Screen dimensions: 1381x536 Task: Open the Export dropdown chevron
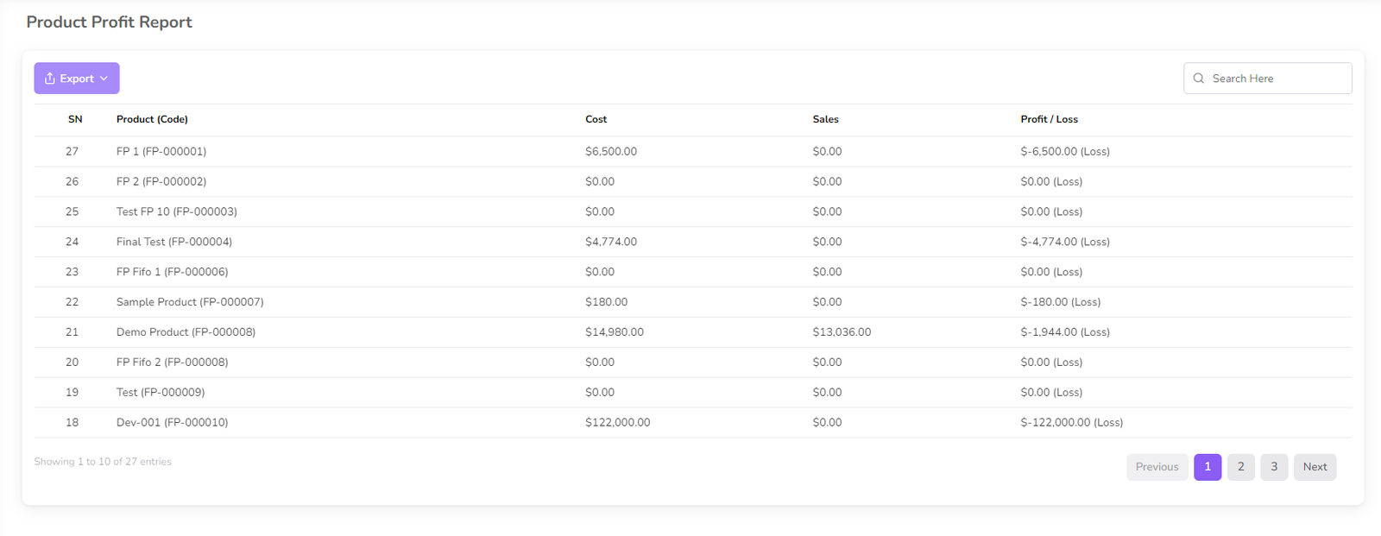(x=104, y=79)
